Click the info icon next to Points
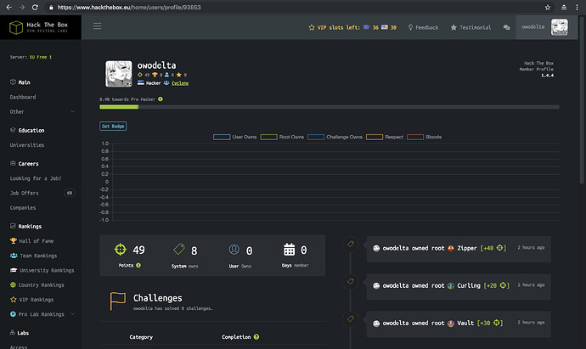This screenshot has width=586, height=349. (138, 265)
